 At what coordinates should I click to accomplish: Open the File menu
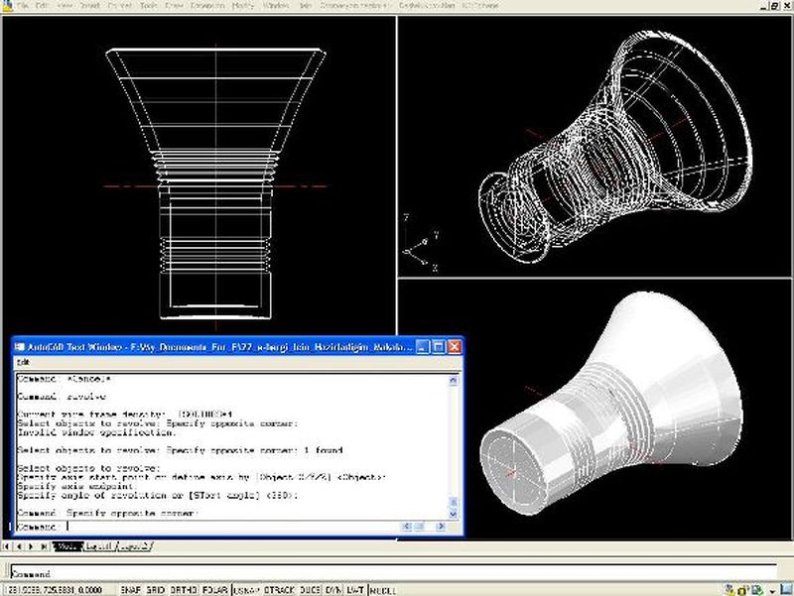click(x=22, y=6)
